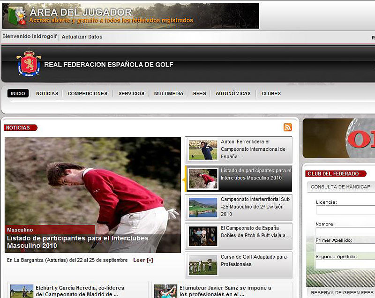Click into the Primer Apellido field
The height and width of the screenshot is (298, 375).
[345, 248]
